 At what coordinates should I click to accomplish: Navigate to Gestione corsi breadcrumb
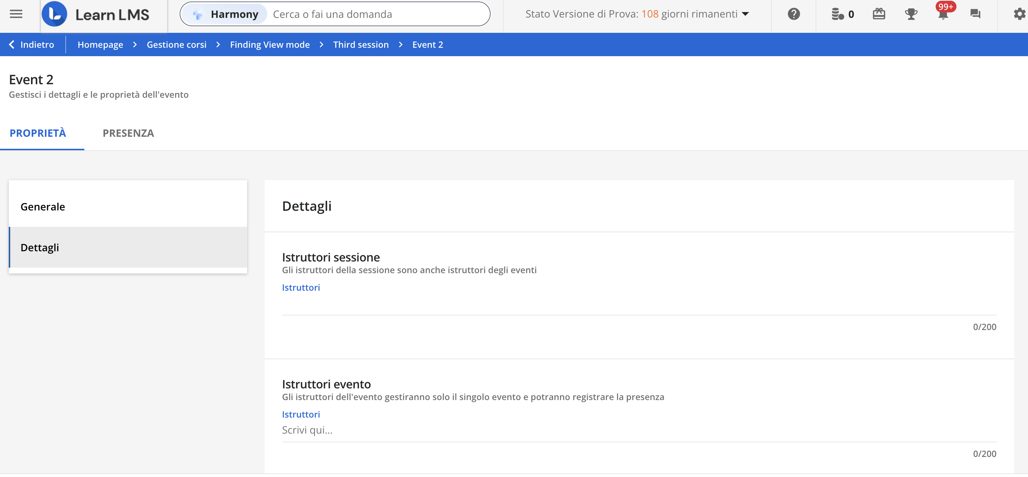176,44
